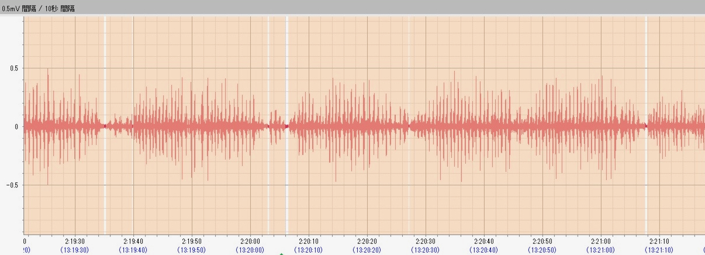Viewport: 705px width, 255px height.
Task: Jump to the 2:20:00 time label
Action: [x=250, y=241]
